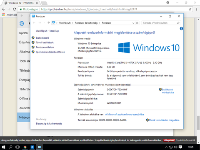The height and width of the screenshot is (150, 200).
Task: Click the shield icon beside Távoli beállítások
Action: [33, 42]
